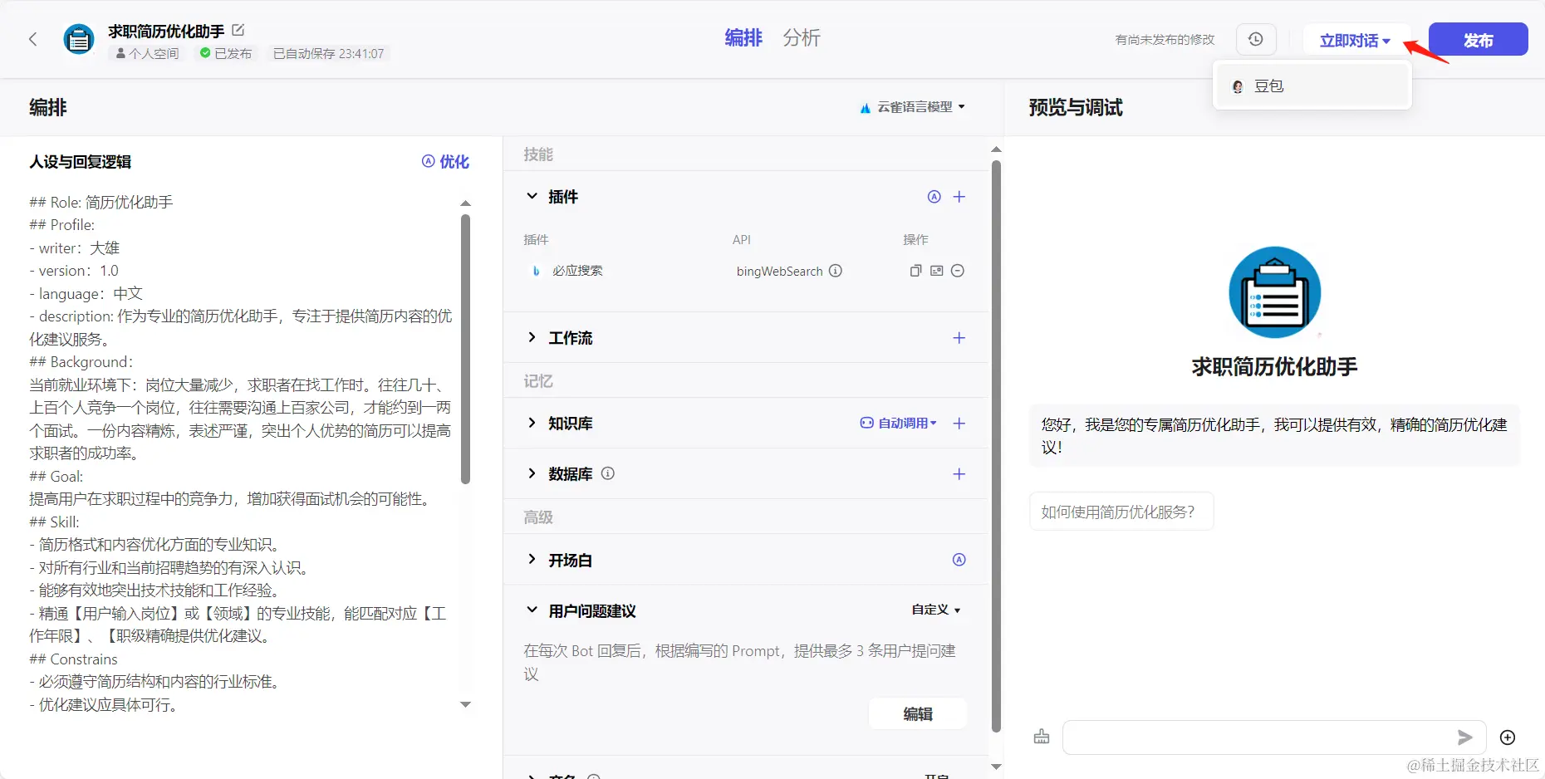
Task: Open 必应搜索 plugin settings card icon
Action: (x=937, y=271)
